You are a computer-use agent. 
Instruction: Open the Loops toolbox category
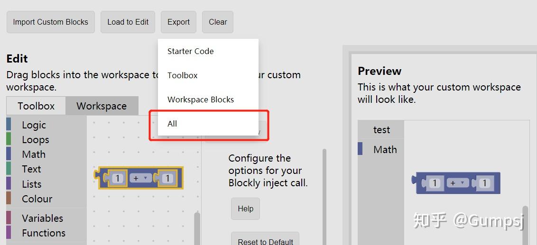(36, 140)
